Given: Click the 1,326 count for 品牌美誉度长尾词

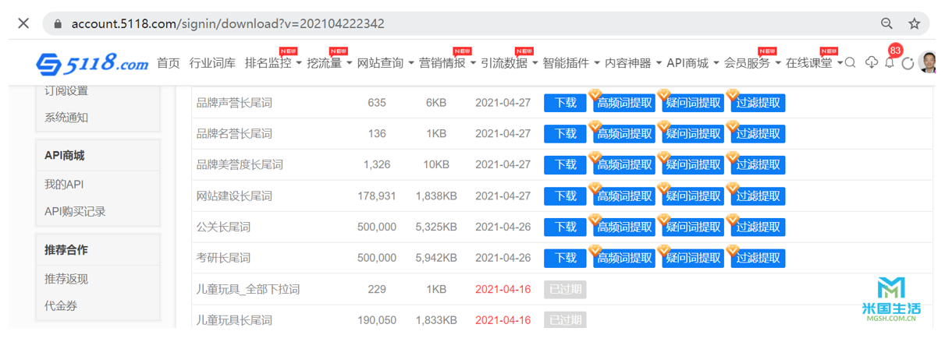Looking at the screenshot, I should [377, 165].
